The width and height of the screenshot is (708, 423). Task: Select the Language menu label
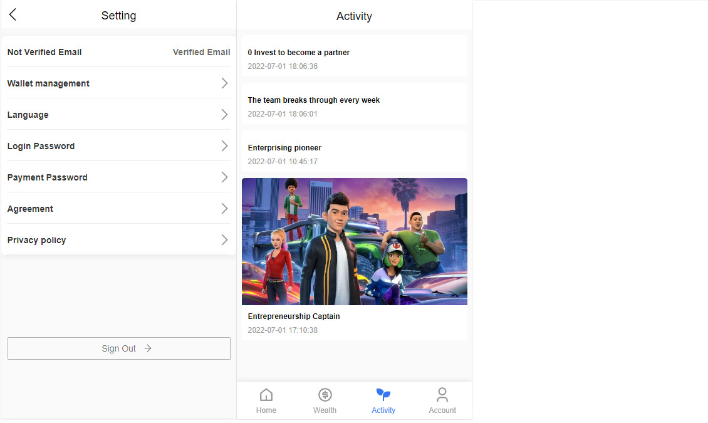click(x=28, y=115)
